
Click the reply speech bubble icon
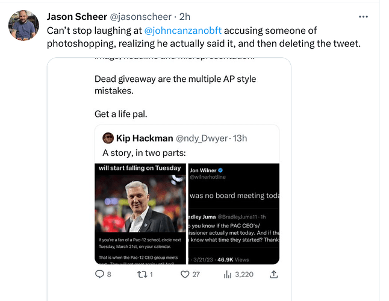(x=99, y=275)
